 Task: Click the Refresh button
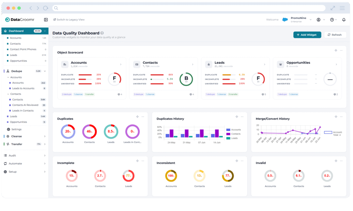(x=335, y=35)
